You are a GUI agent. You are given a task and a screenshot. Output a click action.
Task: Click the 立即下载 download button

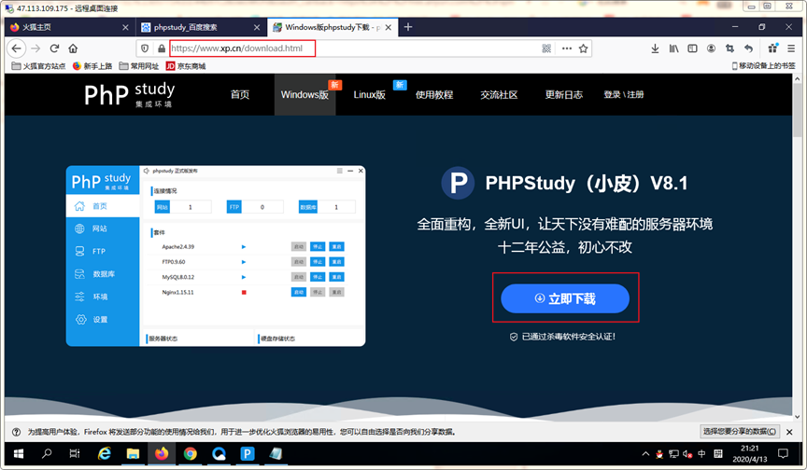(565, 298)
